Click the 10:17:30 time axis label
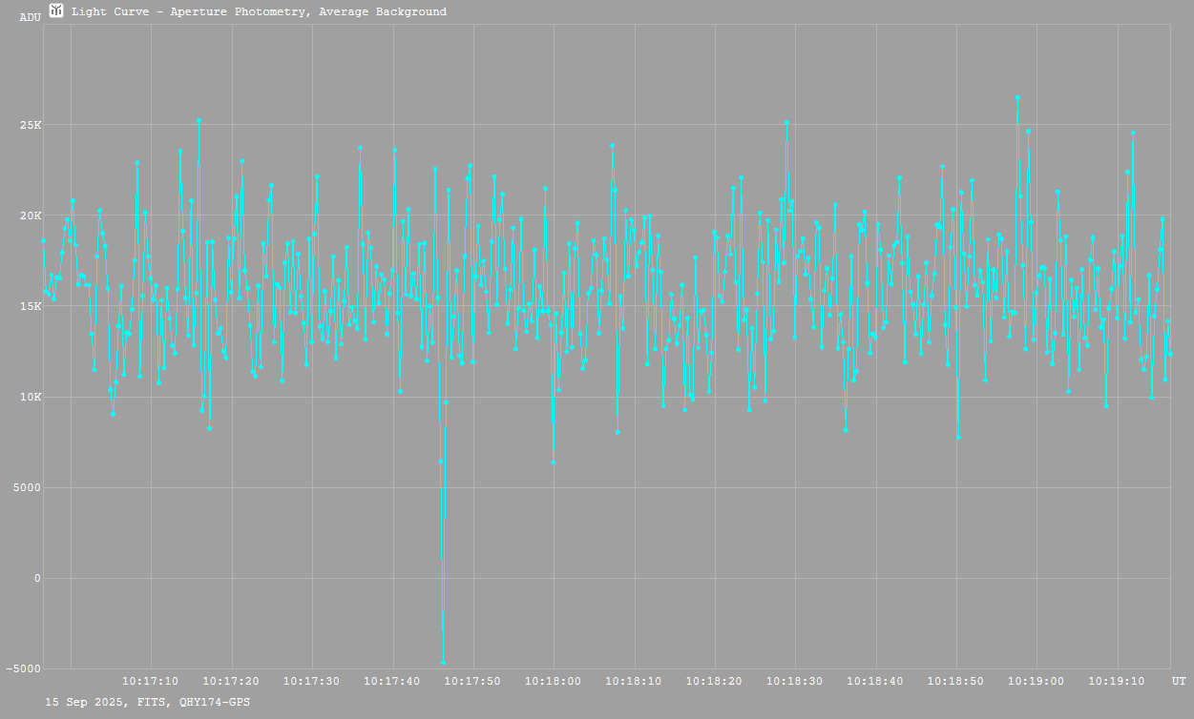Image resolution: width=1194 pixels, height=719 pixels. click(312, 681)
